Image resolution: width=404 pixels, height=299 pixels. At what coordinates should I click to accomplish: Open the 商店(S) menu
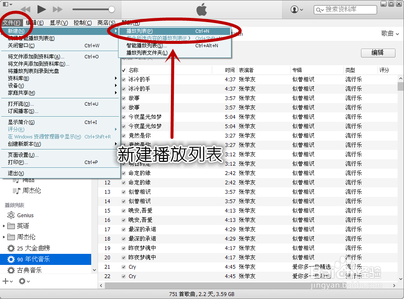(x=106, y=23)
